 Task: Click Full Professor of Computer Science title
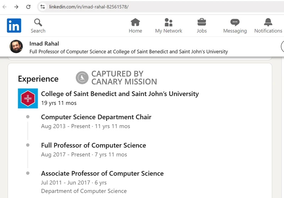pyautogui.click(x=93, y=145)
